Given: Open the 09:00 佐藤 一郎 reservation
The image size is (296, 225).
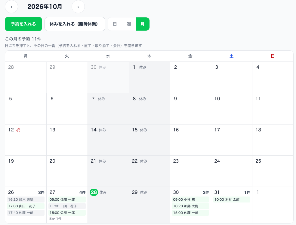Looking at the screenshot, I should (x=67, y=199).
